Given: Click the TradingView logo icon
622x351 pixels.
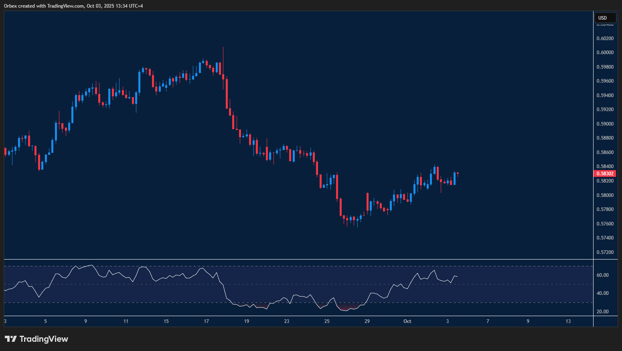Looking at the screenshot, I should click(x=10, y=339).
